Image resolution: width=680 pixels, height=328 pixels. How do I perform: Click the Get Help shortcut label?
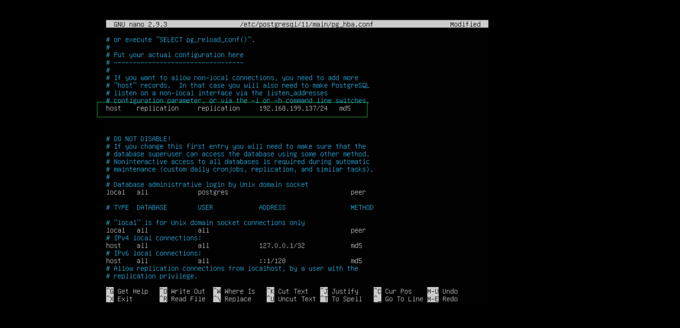point(132,292)
